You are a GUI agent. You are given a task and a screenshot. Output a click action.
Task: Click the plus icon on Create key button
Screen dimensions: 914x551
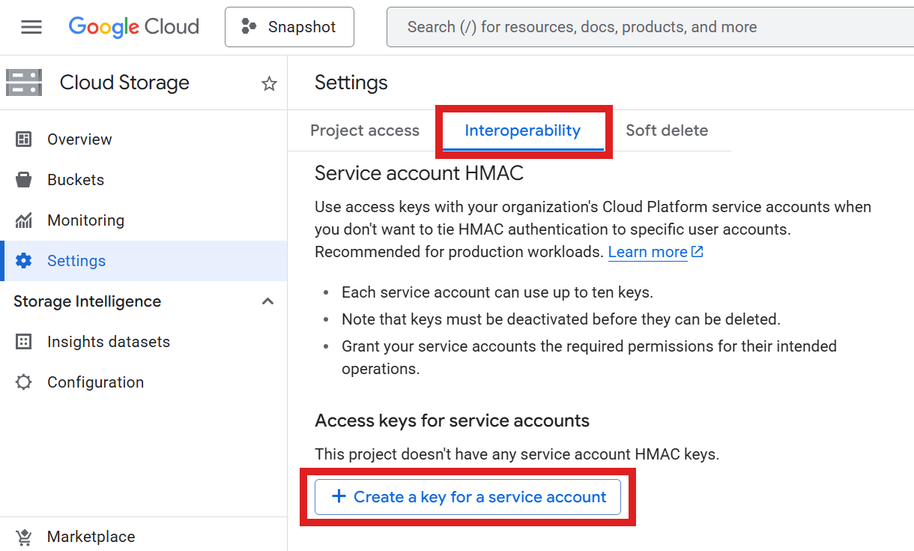(339, 496)
